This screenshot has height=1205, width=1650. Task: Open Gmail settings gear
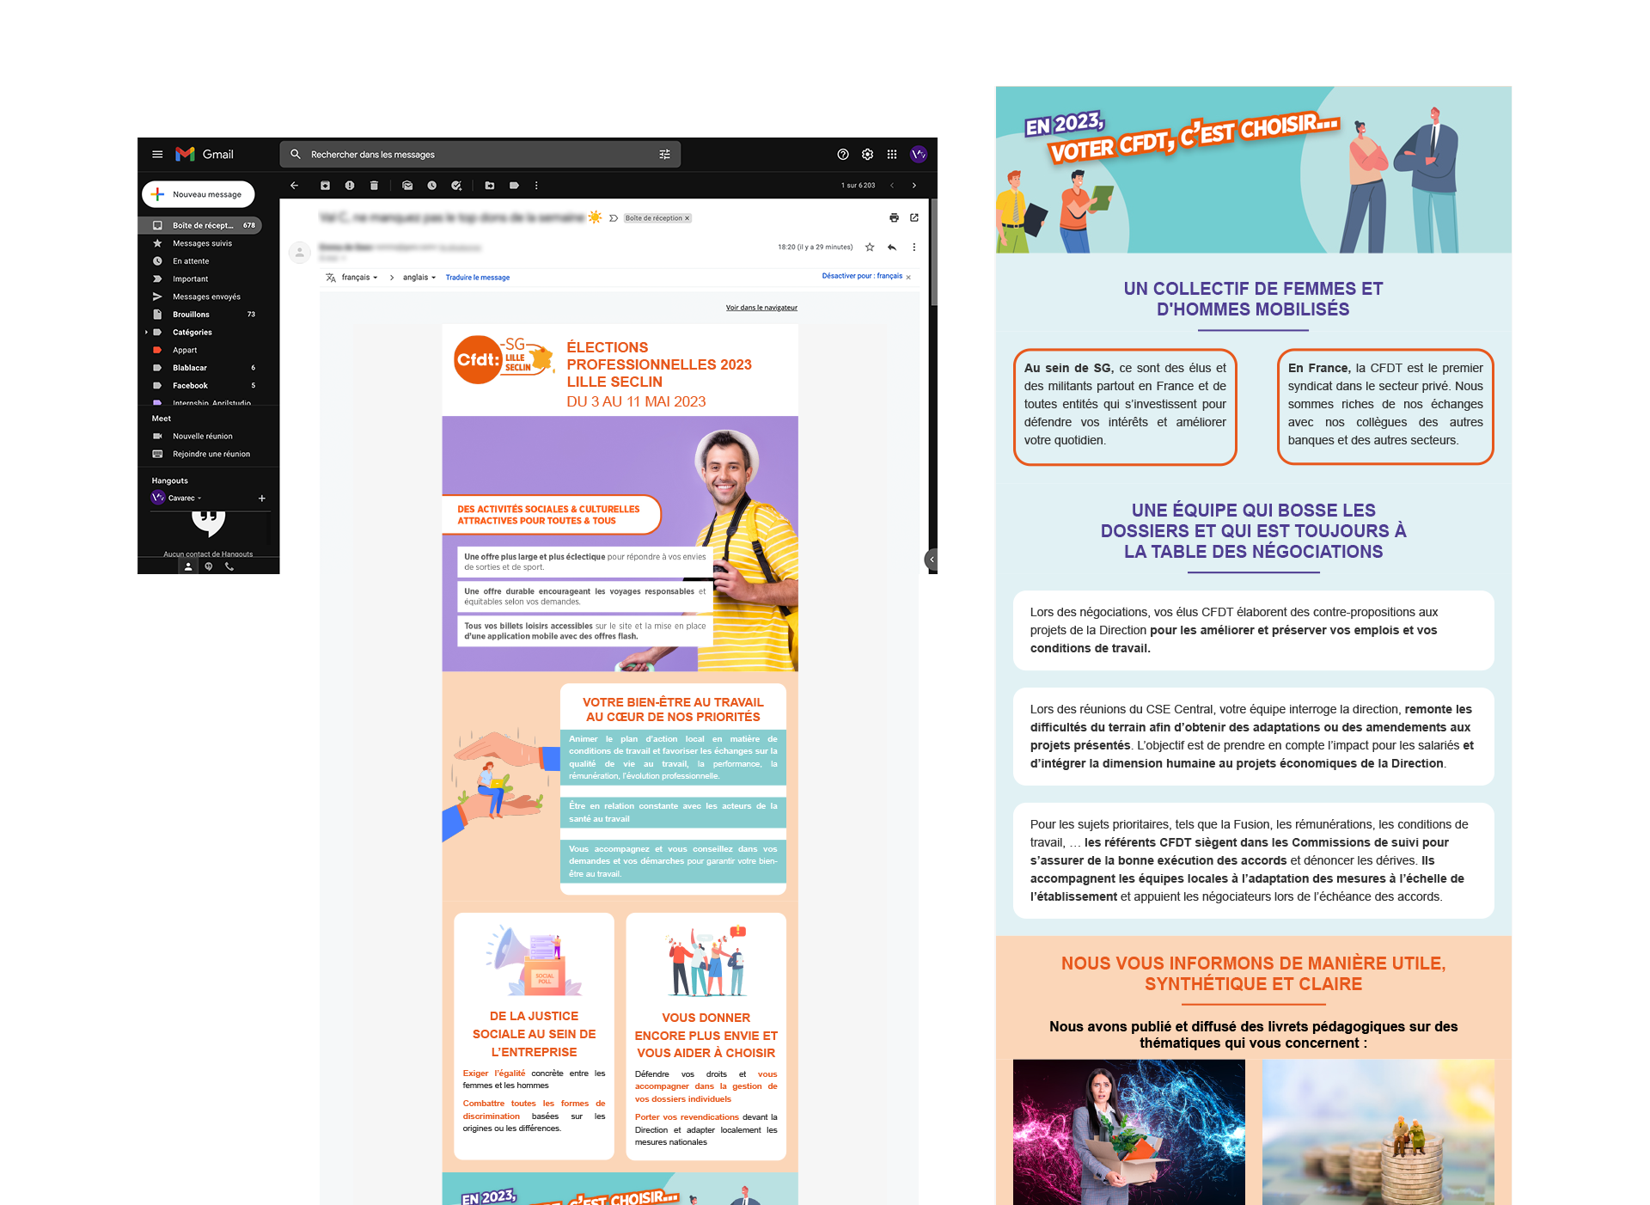[868, 155]
